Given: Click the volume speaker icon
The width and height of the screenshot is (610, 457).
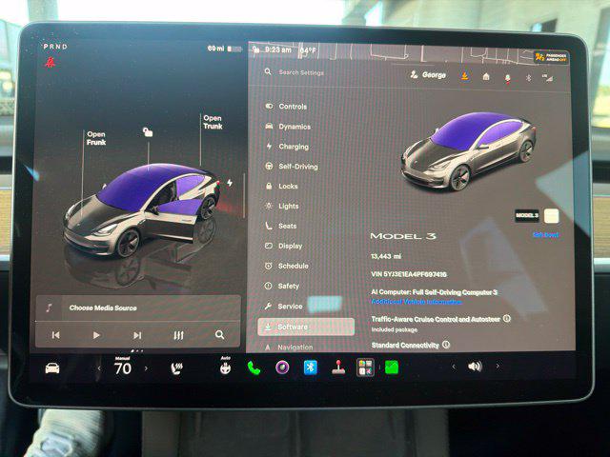Looking at the screenshot, I should (475, 367).
